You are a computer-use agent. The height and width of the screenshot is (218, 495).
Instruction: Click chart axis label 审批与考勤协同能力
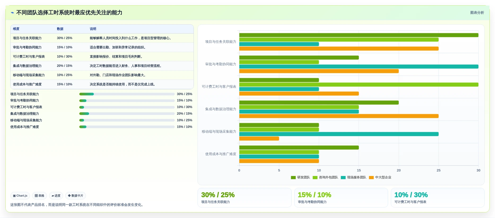click(x=221, y=64)
